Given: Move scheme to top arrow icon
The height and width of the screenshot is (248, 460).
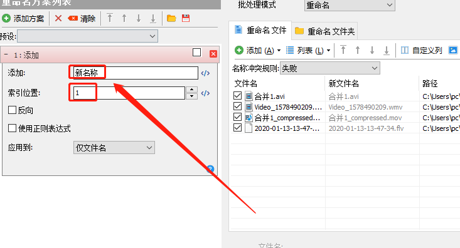Looking at the screenshot, I should (x=110, y=18).
